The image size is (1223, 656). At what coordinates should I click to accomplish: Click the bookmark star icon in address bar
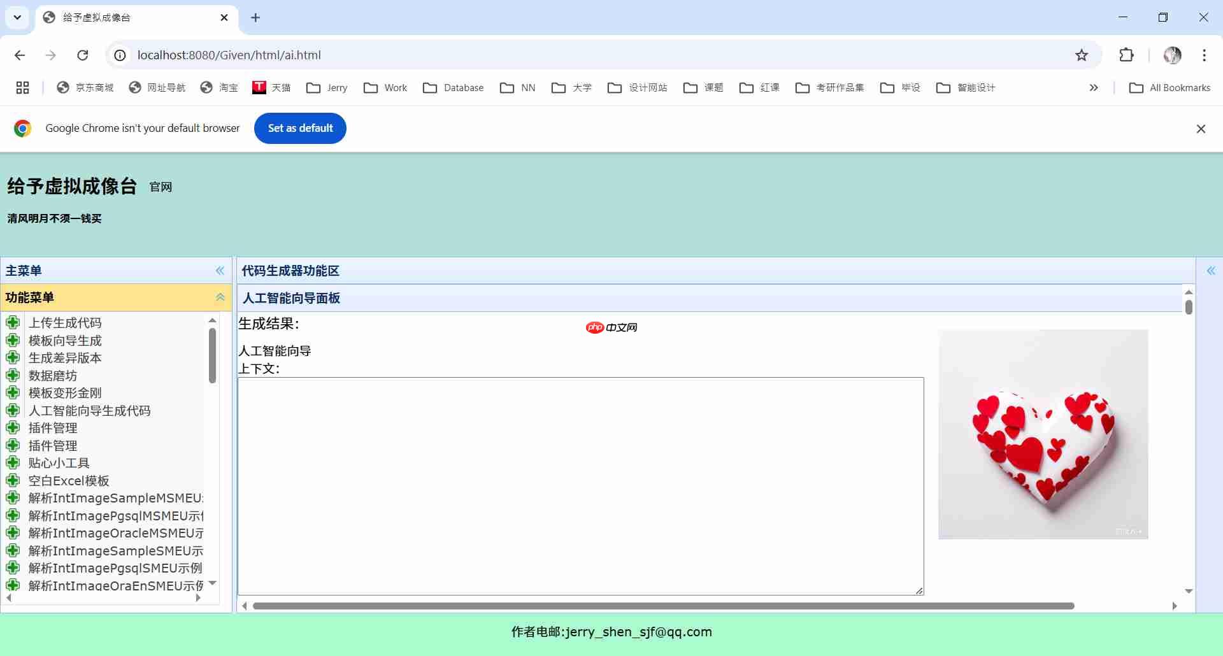[1082, 55]
